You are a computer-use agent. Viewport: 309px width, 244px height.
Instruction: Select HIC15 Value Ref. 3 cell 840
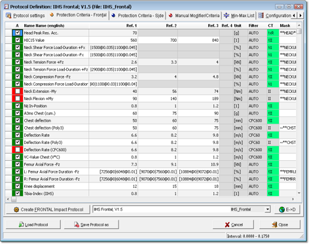pyautogui.click(x=198, y=40)
